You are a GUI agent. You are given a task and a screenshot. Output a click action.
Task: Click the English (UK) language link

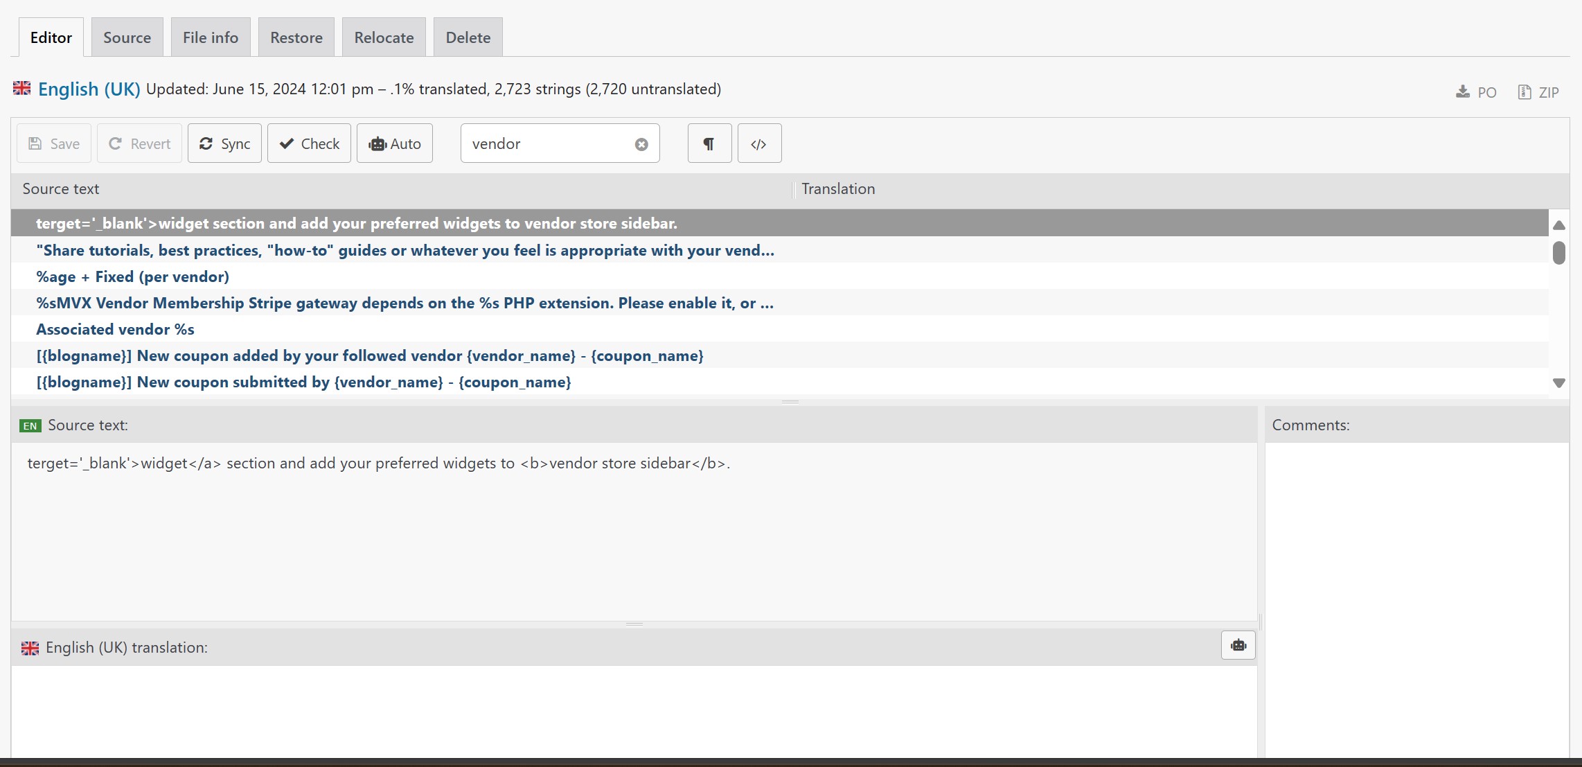[x=89, y=89]
